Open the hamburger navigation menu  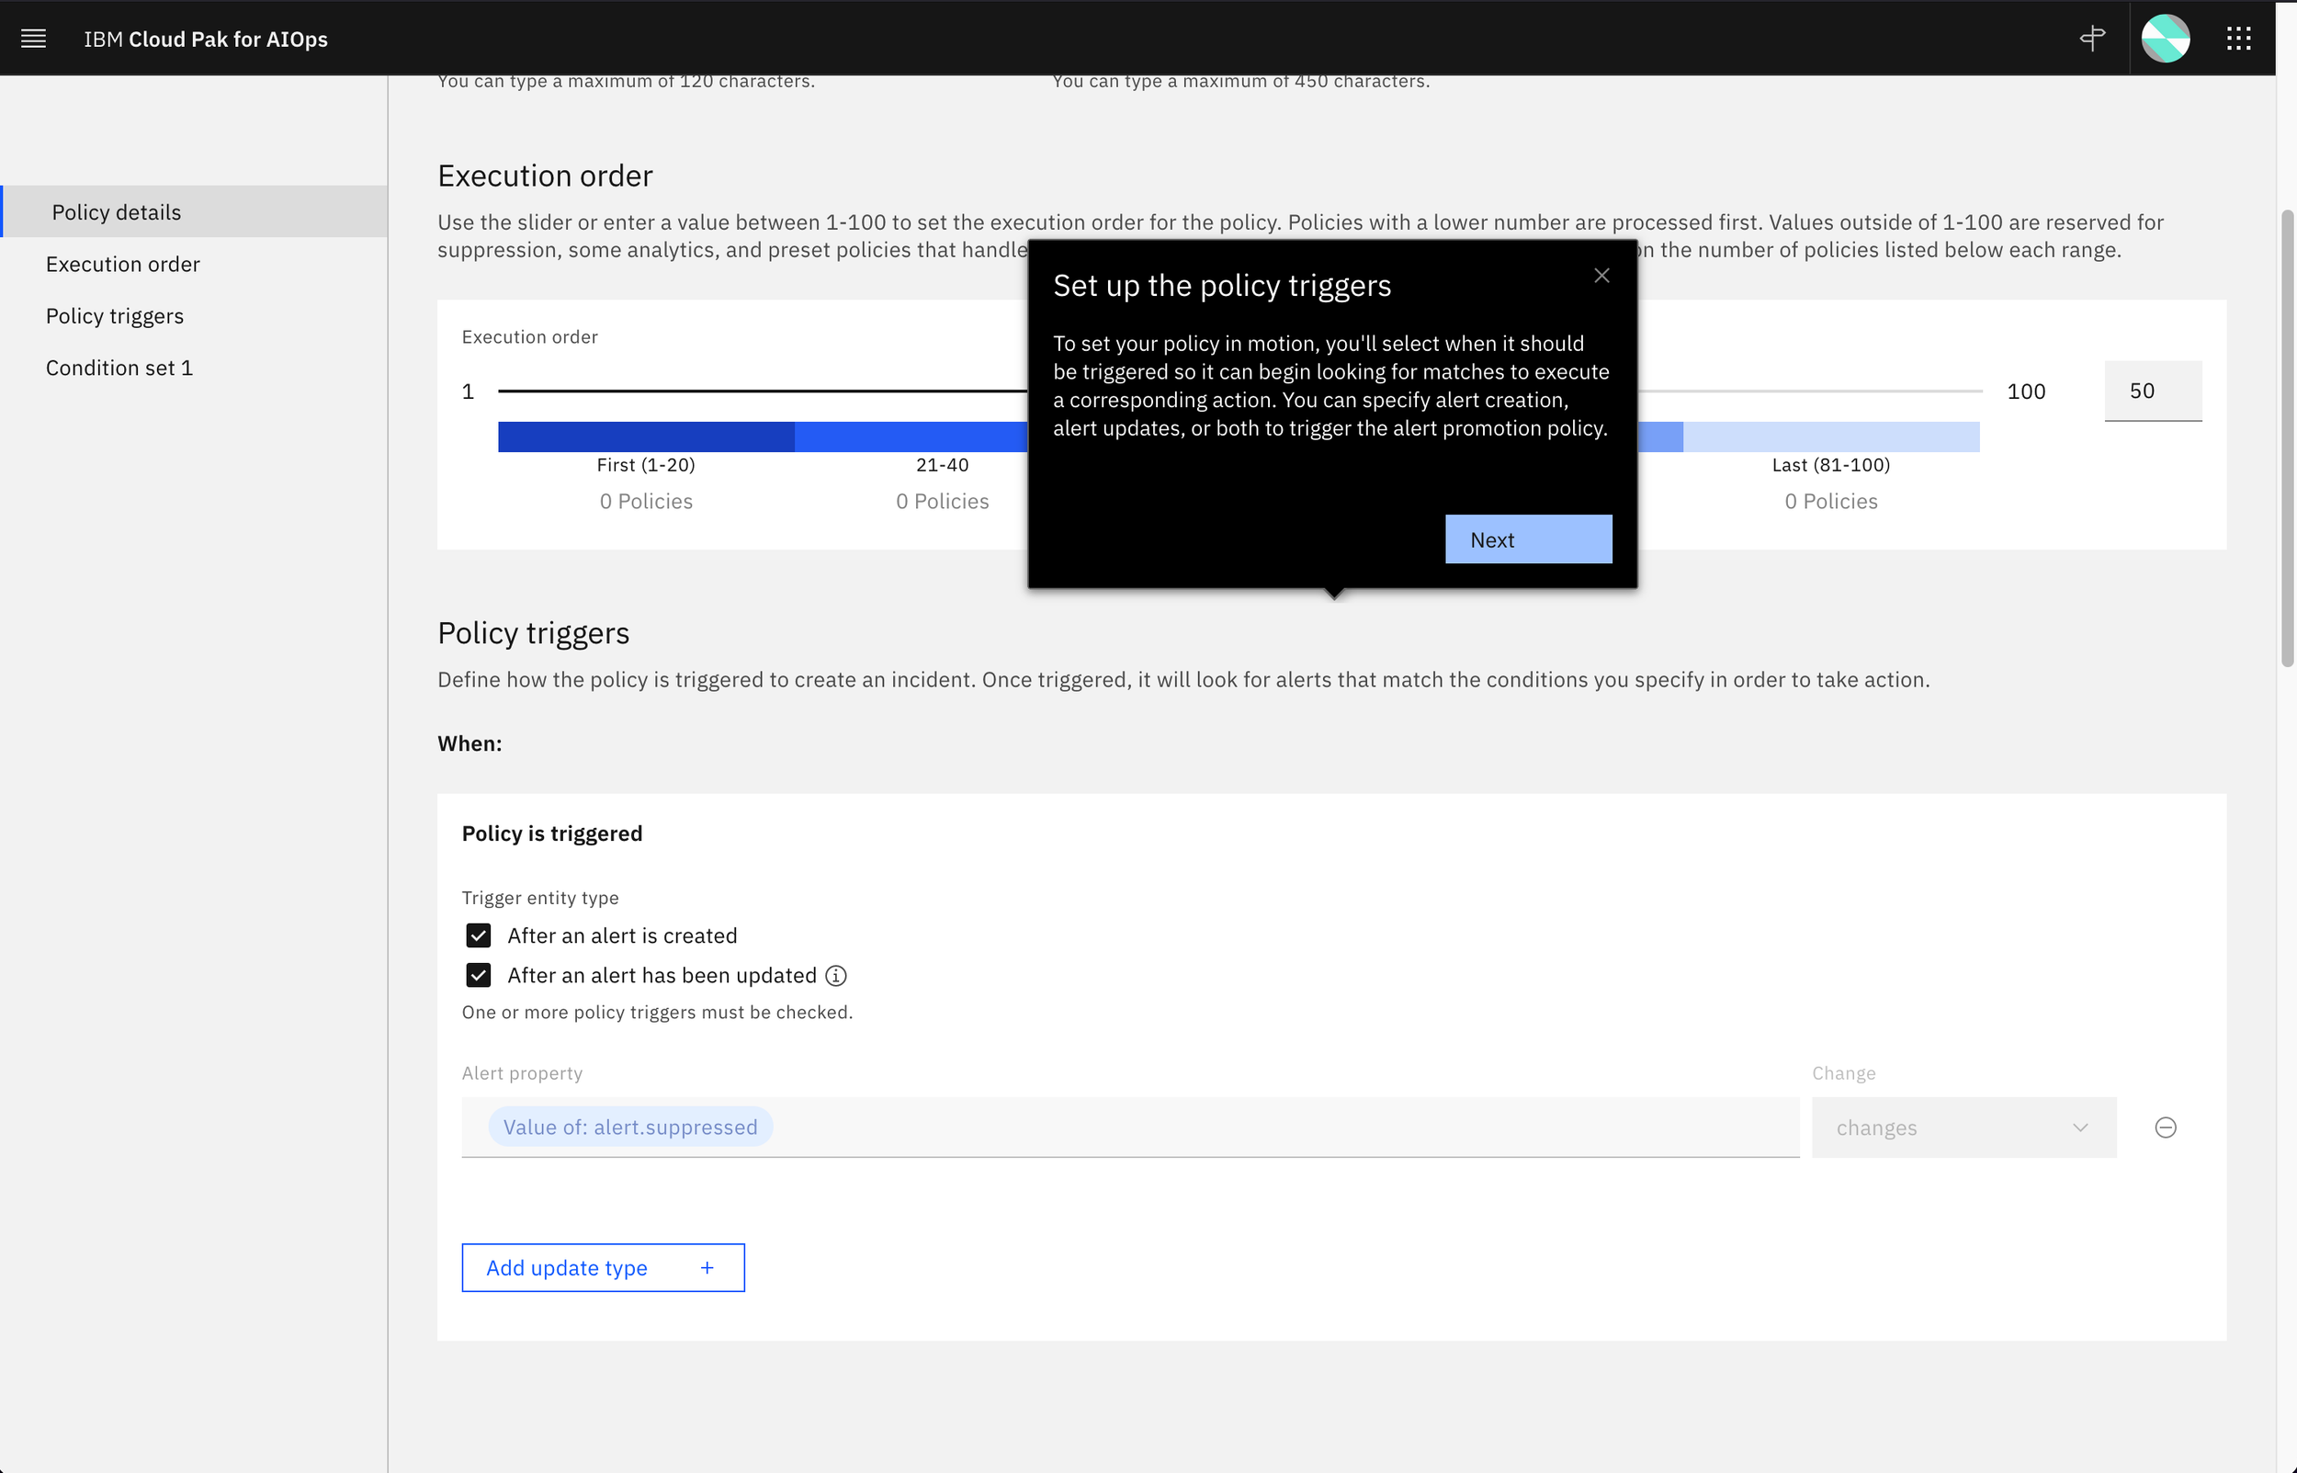point(33,39)
